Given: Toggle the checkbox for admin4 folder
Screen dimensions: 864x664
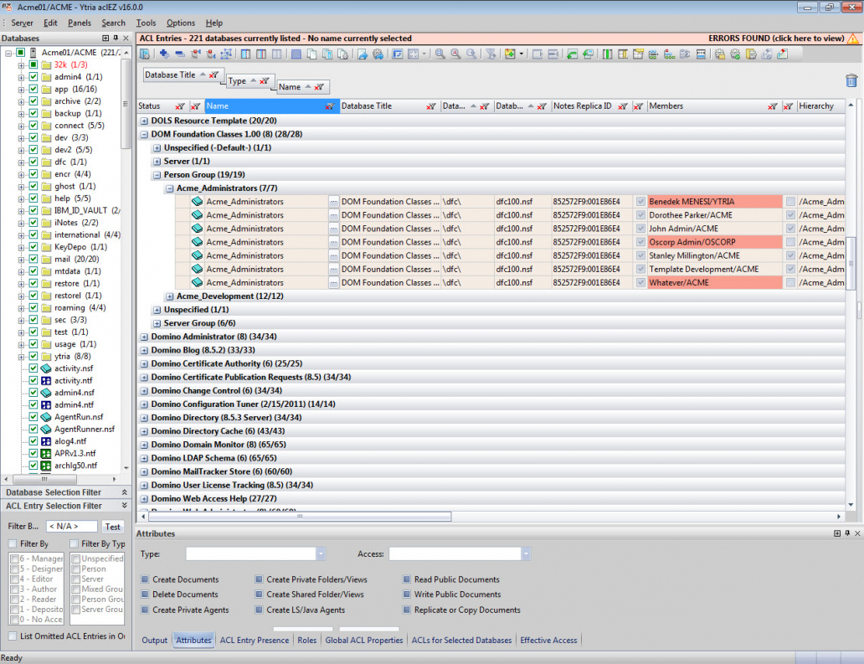Looking at the screenshot, I should click(x=33, y=76).
